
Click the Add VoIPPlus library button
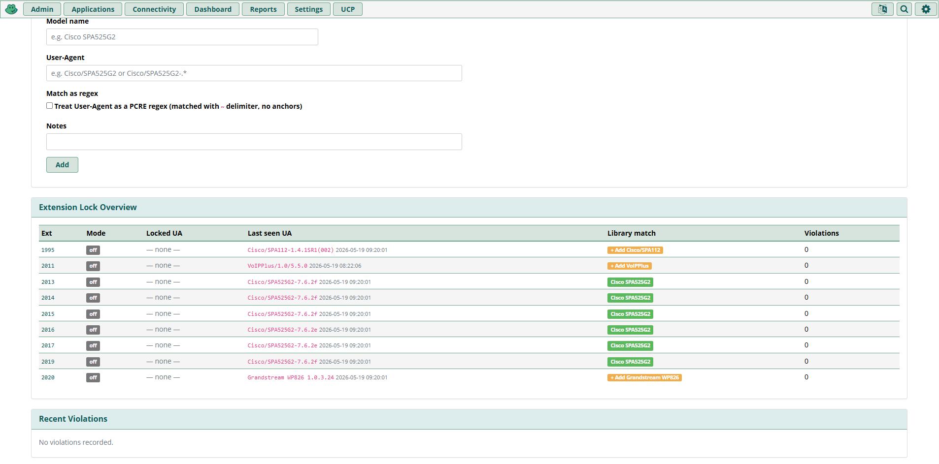click(630, 266)
